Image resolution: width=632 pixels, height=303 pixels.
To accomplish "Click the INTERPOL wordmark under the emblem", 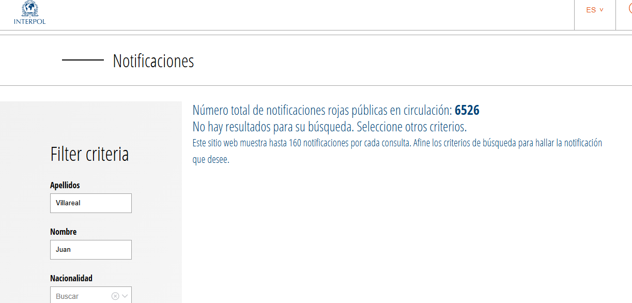I will [x=30, y=22].
